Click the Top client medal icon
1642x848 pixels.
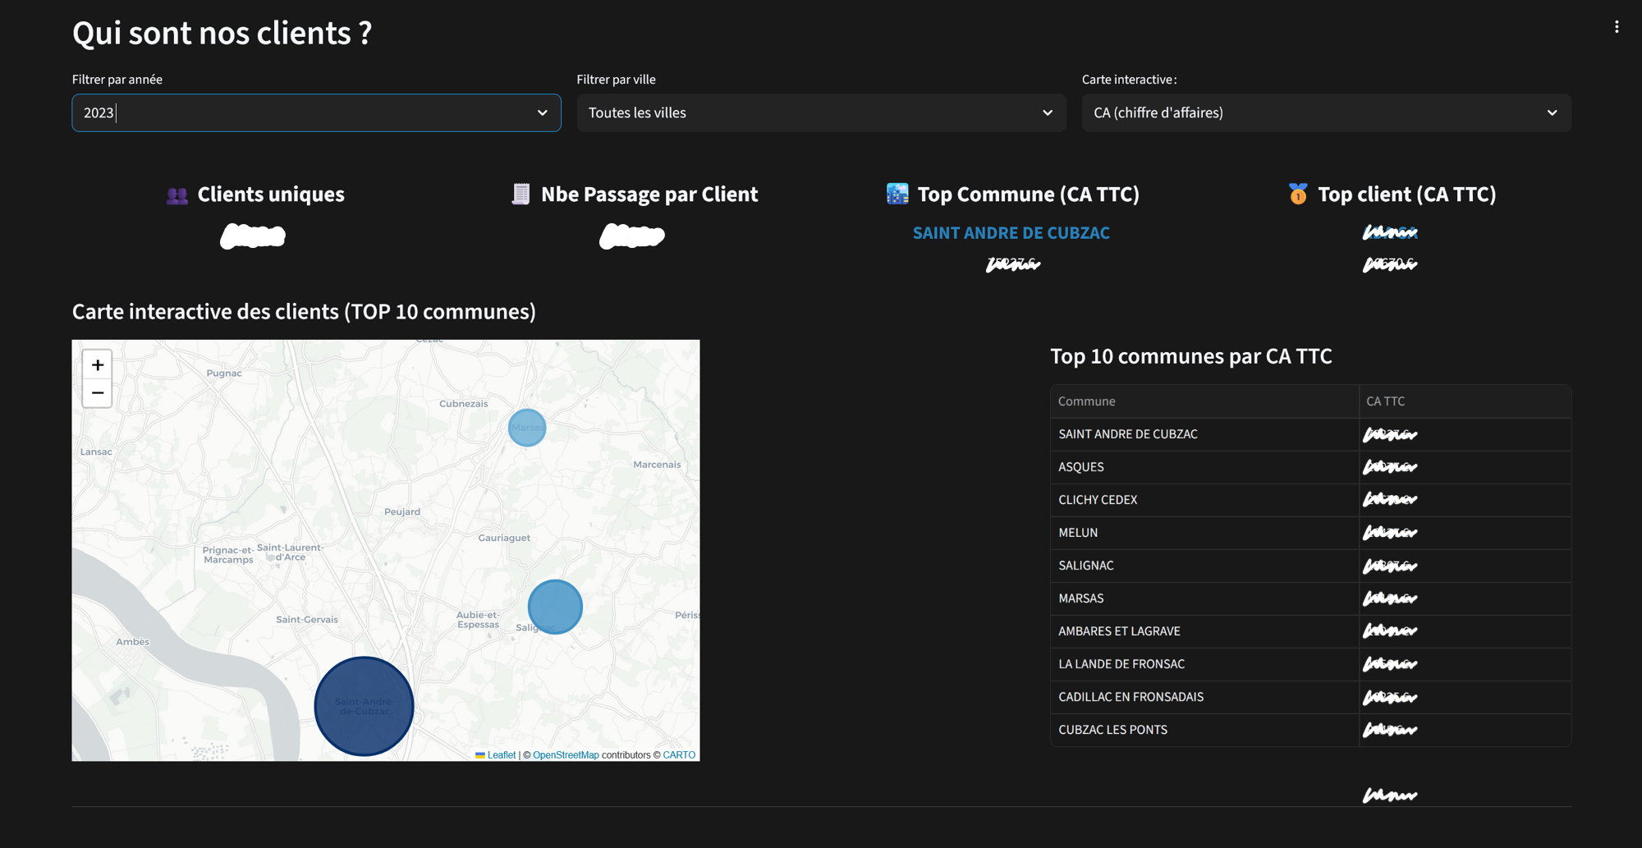1297,195
